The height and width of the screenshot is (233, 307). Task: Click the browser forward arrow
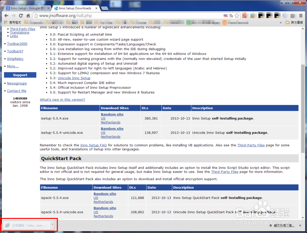pos(14,16)
